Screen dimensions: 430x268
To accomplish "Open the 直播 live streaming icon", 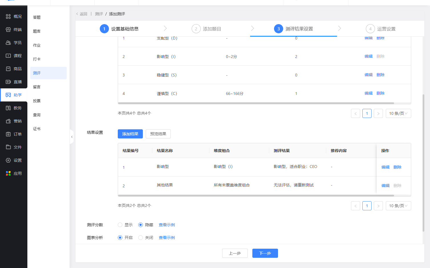I will [8, 82].
